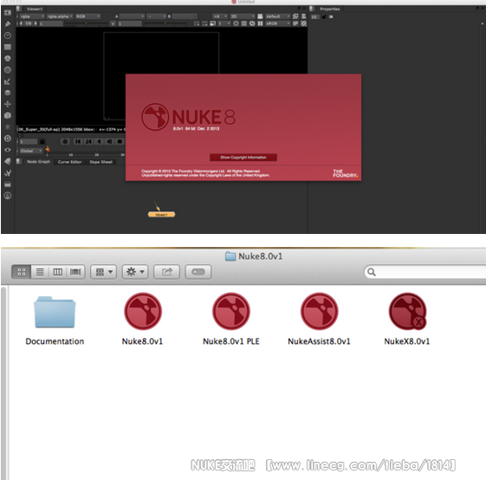Toggle the proxy mode icon in viewer
Viewport: 486px width, 480px height.
tap(212, 23)
